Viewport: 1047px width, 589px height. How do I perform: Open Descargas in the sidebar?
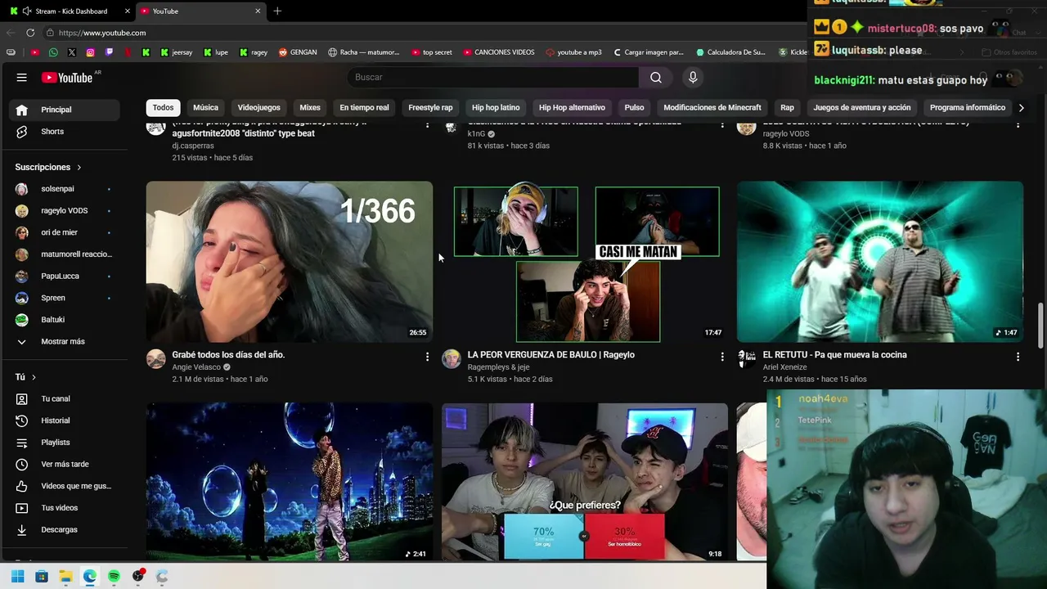(x=65, y=530)
